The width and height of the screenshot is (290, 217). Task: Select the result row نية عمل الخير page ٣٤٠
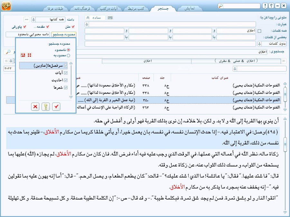[x=143, y=100]
